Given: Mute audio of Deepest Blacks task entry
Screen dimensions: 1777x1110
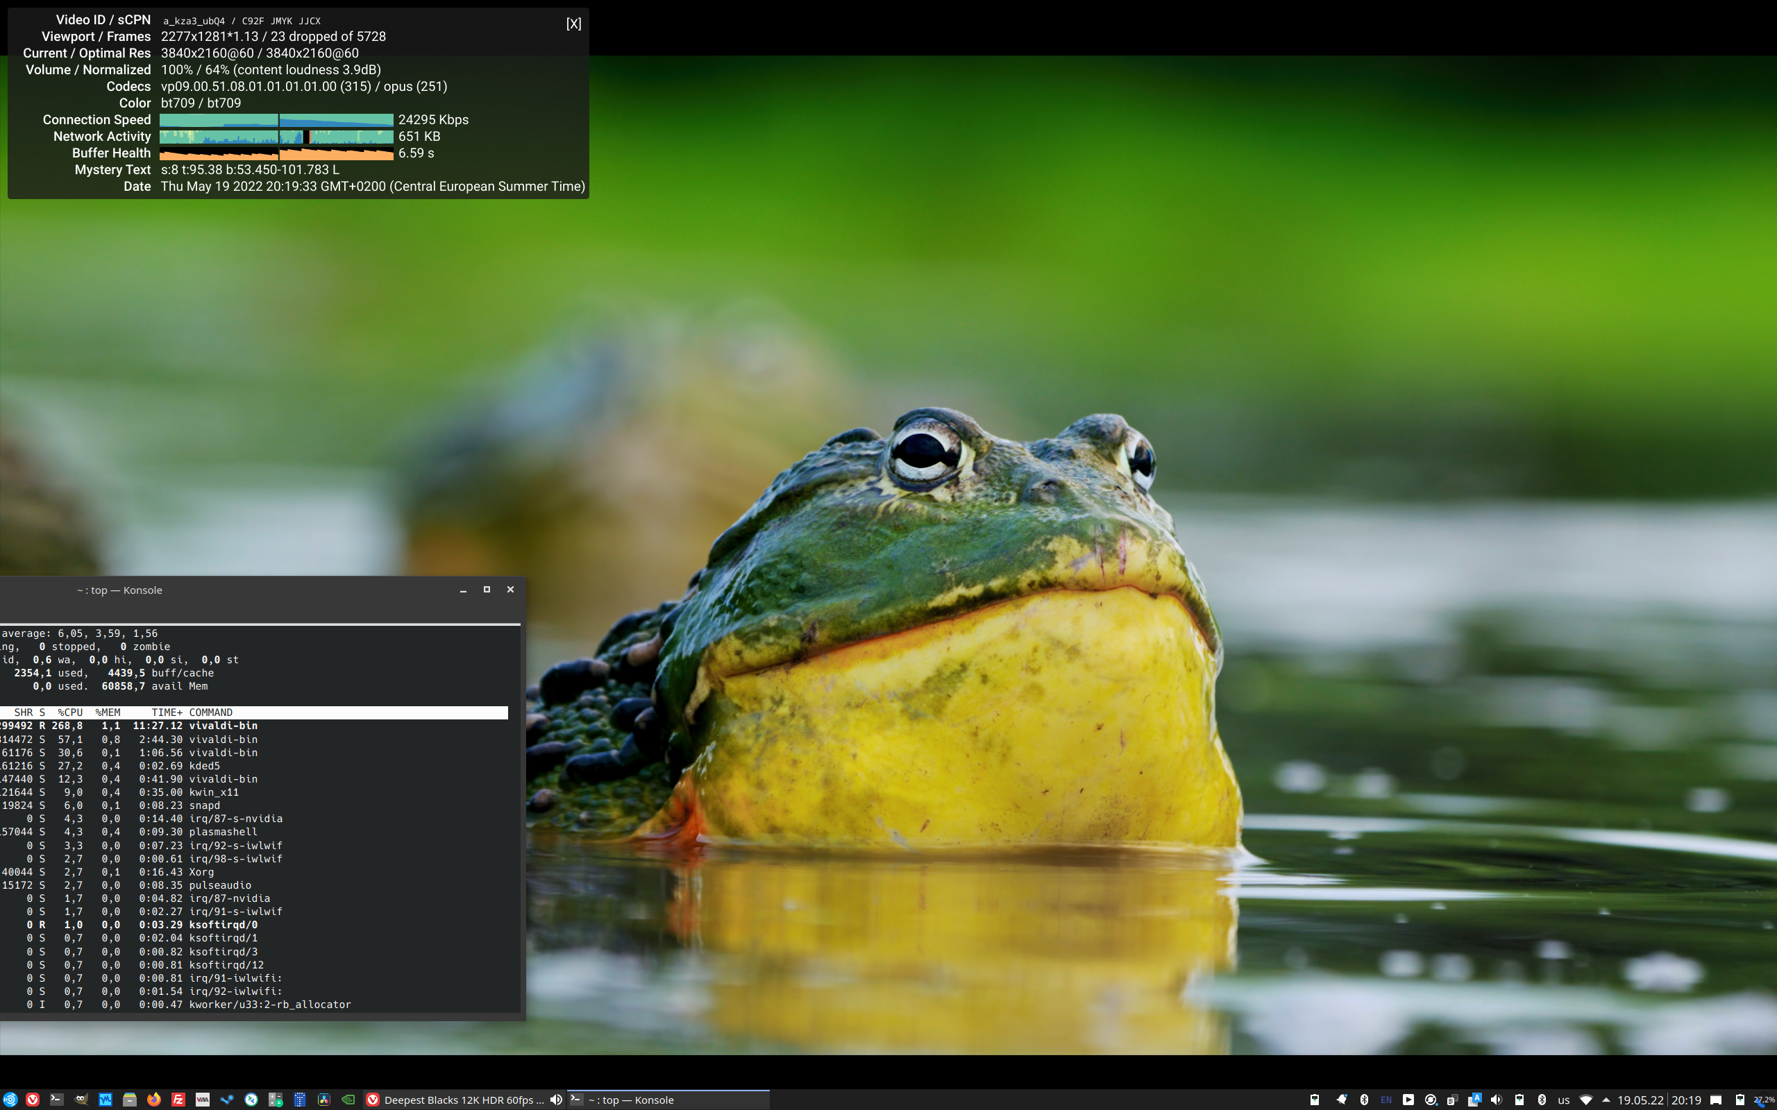Looking at the screenshot, I should tap(556, 1099).
